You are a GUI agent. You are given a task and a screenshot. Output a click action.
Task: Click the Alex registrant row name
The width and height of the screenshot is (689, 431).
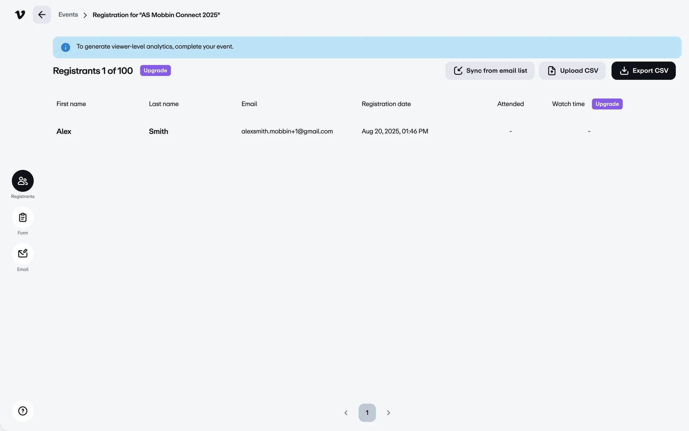[x=64, y=131]
